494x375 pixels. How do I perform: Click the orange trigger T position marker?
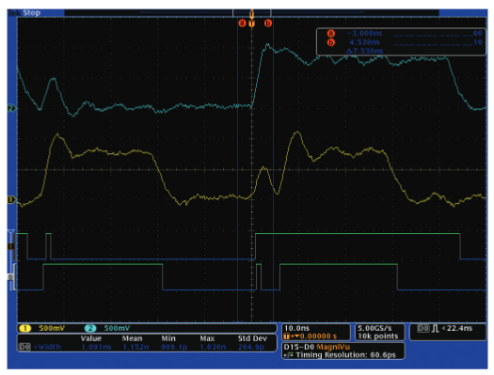[x=252, y=23]
